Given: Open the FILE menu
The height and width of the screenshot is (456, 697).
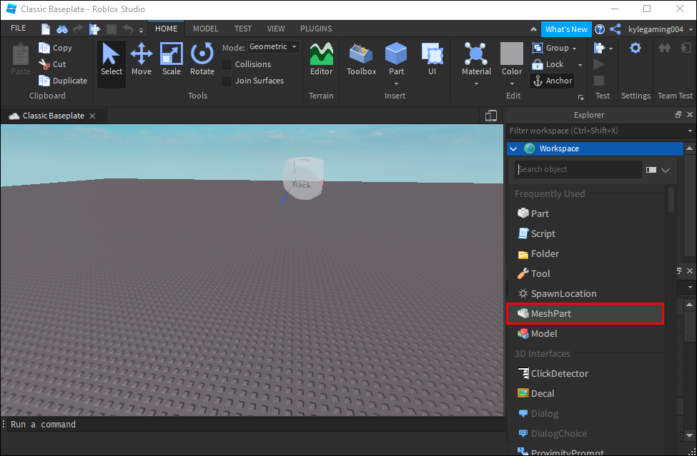Looking at the screenshot, I should [18, 29].
